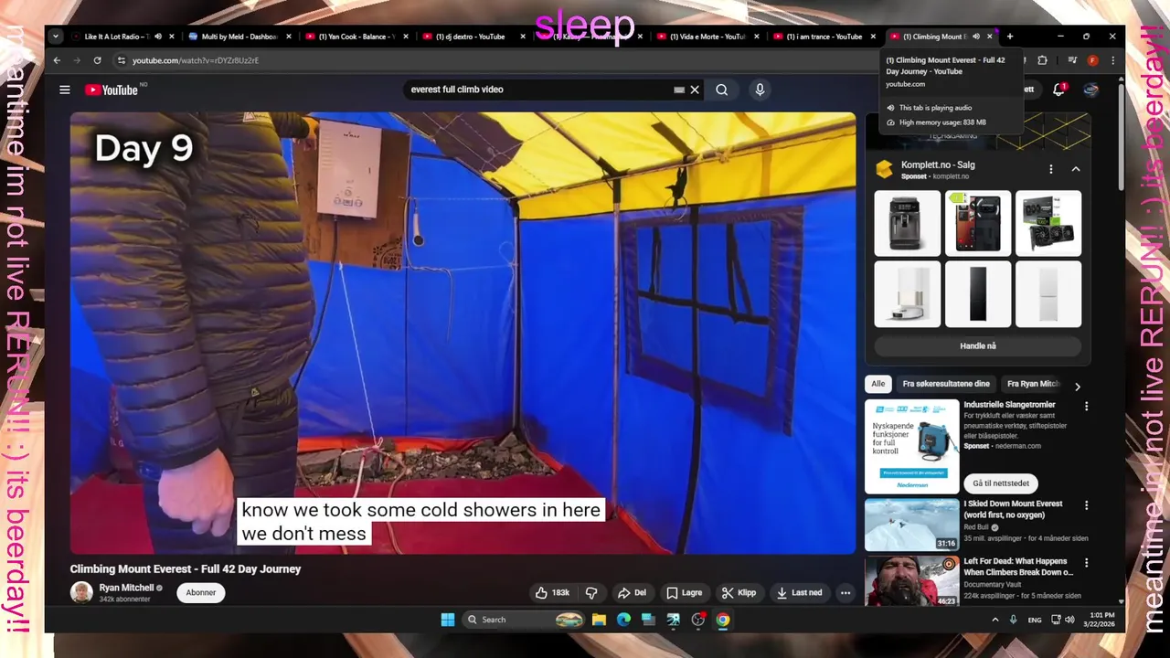The image size is (1170, 658).
Task: Open the YouTube hamburger guide menu
Action: [x=65, y=90]
